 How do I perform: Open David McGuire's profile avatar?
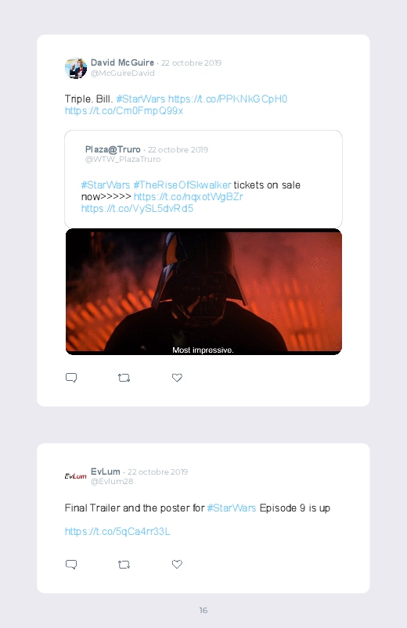[76, 68]
